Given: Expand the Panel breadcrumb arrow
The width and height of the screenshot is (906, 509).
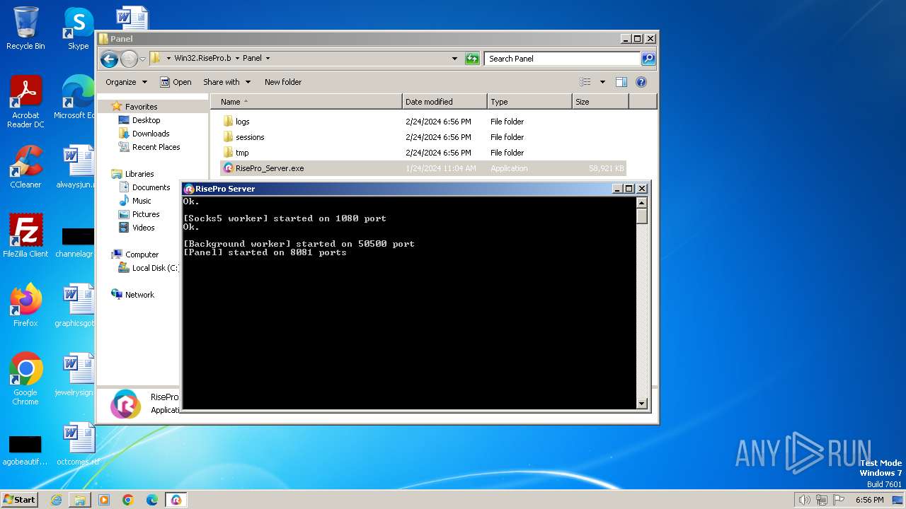Looking at the screenshot, I should pos(267,59).
